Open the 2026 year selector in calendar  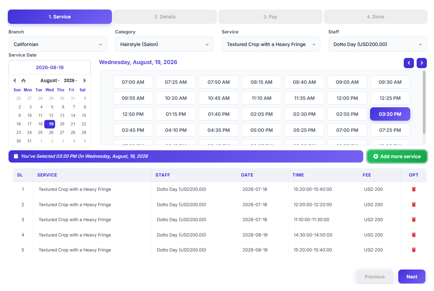70,80
